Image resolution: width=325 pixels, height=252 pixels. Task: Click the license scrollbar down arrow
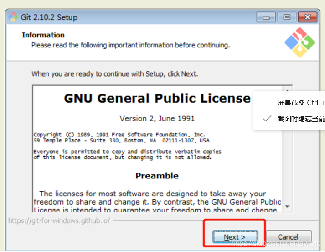point(287,206)
